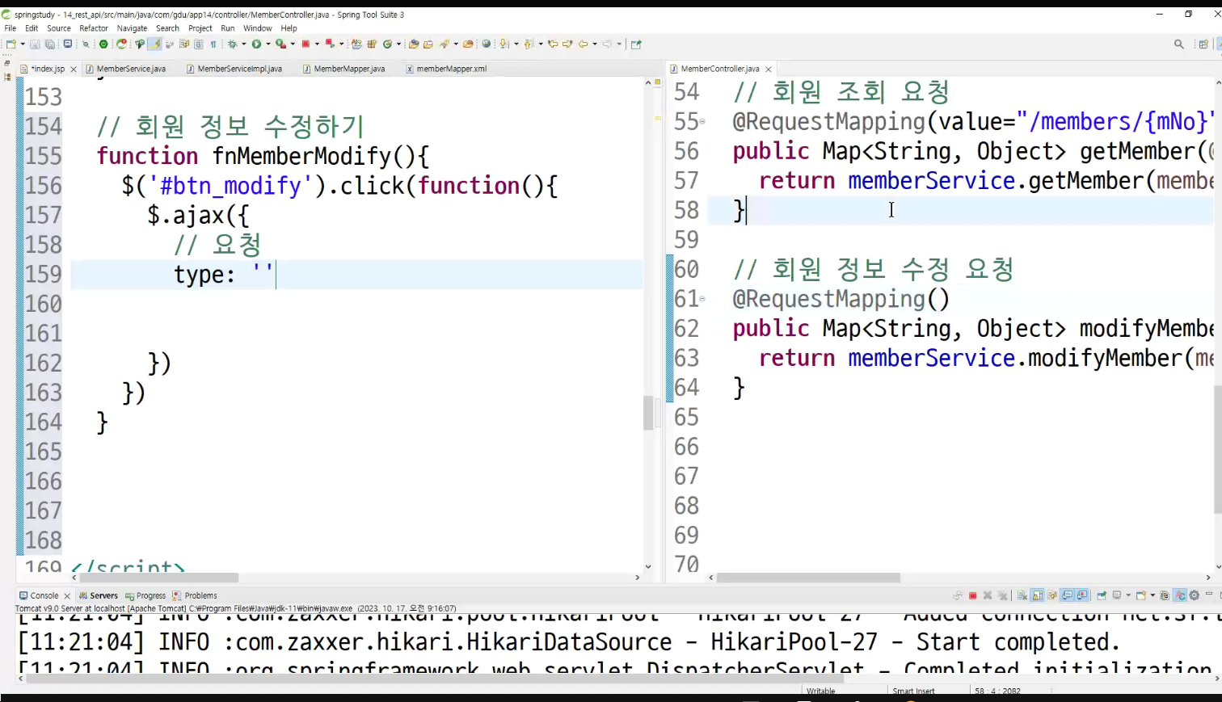Image resolution: width=1222 pixels, height=702 pixels.
Task: Toggle Mark Occurrences highlighter button
Action: click(x=154, y=44)
